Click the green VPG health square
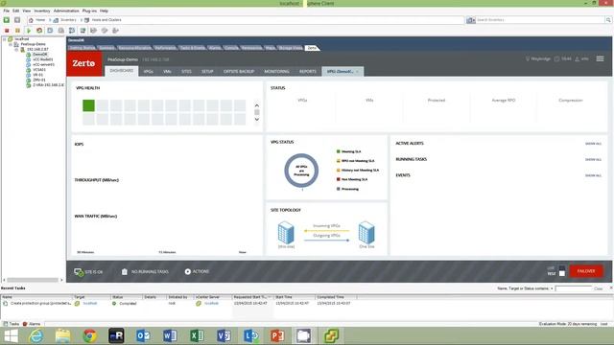 click(x=88, y=105)
